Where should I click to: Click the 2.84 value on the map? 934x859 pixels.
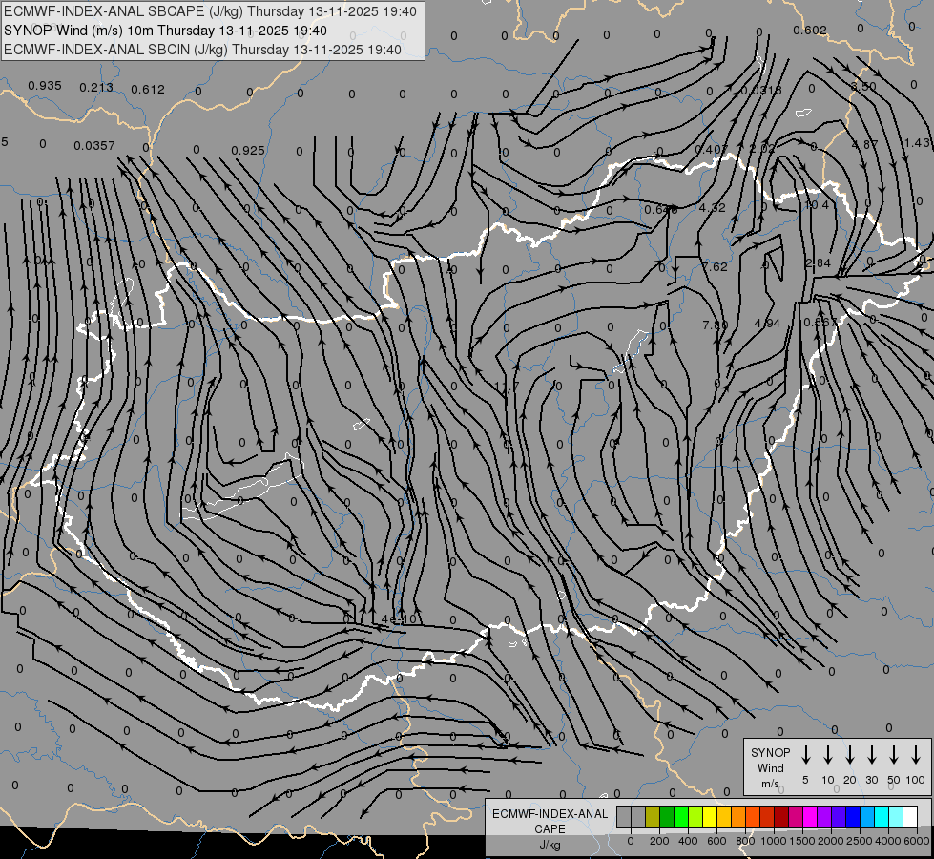[818, 262]
